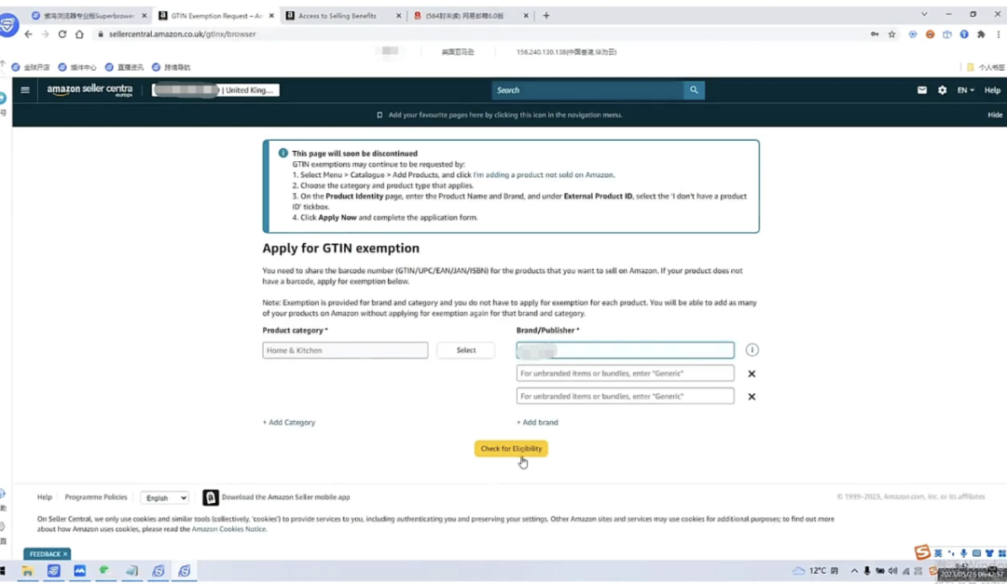Click the Amazon Seller Central logo
Screen dimensions: 1007x584
click(90, 89)
